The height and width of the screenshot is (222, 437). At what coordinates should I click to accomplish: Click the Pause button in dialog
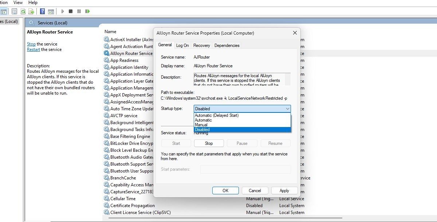[x=242, y=143]
